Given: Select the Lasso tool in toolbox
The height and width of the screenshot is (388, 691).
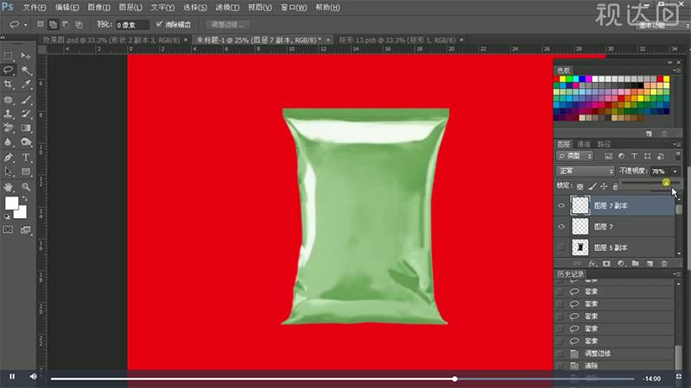Looking at the screenshot, I should (9, 70).
